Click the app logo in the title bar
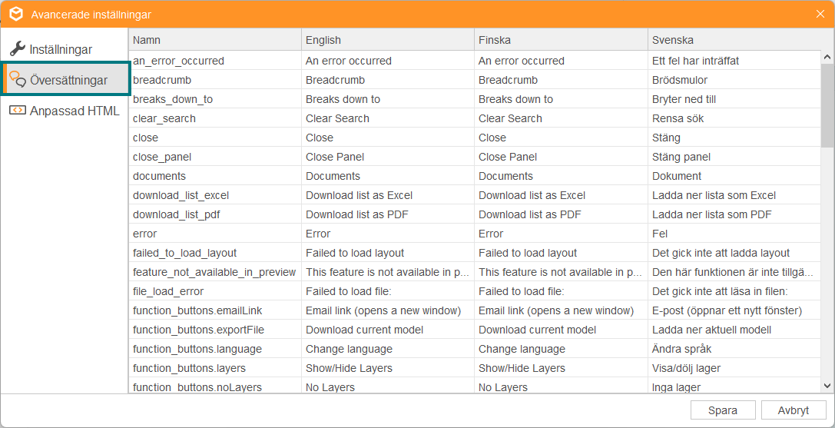Screen dimensions: 835x428 coord(16,15)
